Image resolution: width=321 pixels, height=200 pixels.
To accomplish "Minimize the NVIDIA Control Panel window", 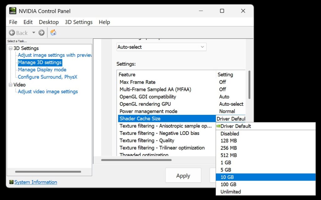I will [x=201, y=11].
